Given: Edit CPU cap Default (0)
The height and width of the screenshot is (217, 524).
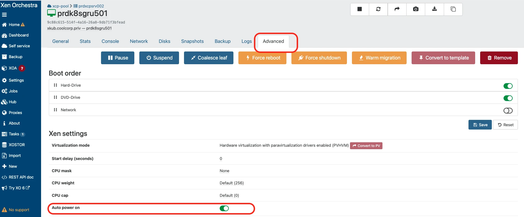Looking at the screenshot, I should [x=229, y=195].
